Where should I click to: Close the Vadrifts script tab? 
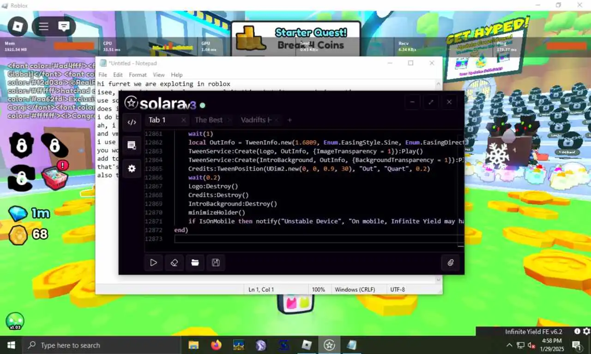(277, 120)
